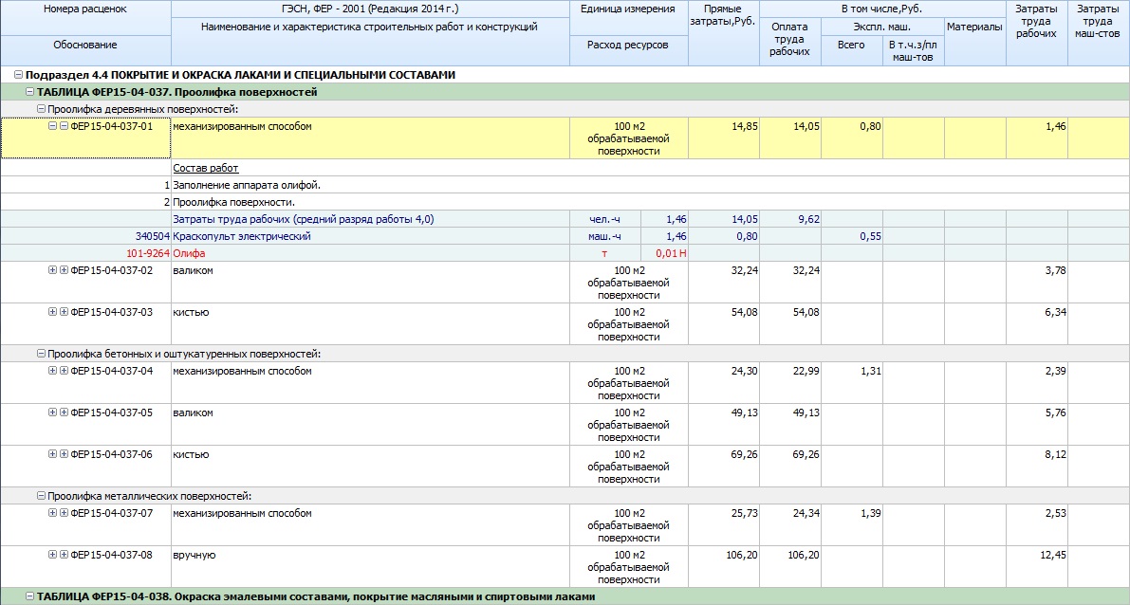This screenshot has height=605, width=1130.
Task: Click the В том числе, Руб. header
Action: click(x=882, y=9)
